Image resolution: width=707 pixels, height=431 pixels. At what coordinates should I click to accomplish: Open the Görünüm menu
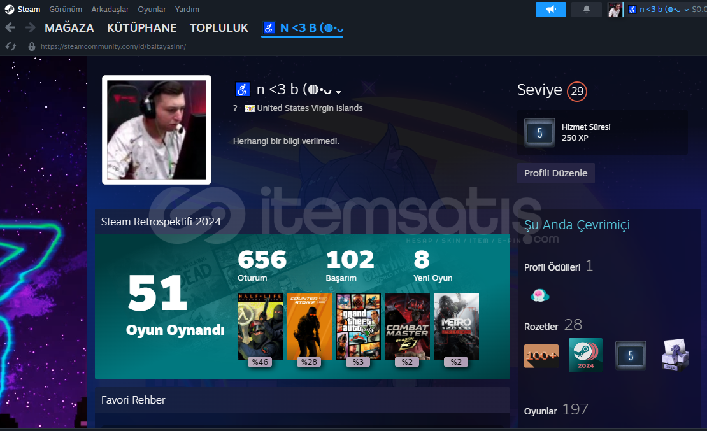coord(66,10)
